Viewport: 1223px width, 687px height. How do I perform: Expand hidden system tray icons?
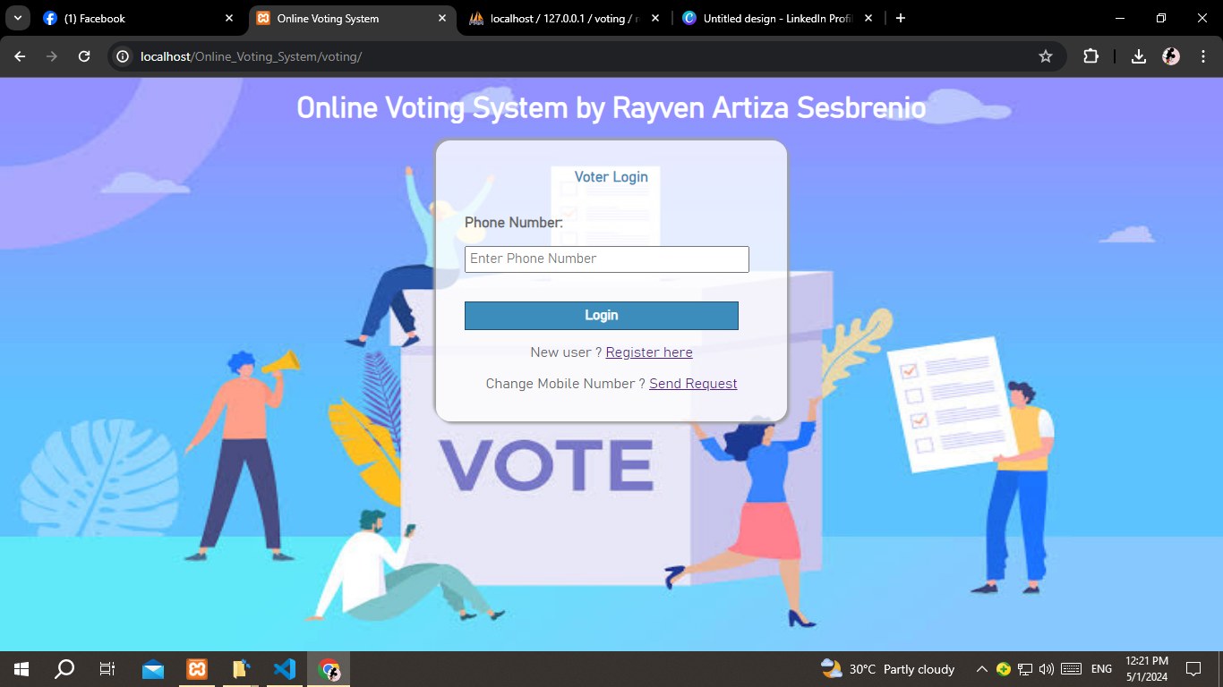pyautogui.click(x=981, y=668)
